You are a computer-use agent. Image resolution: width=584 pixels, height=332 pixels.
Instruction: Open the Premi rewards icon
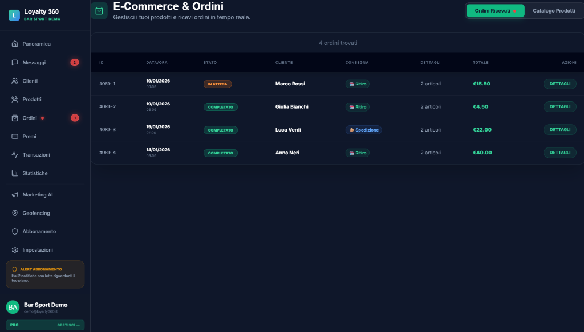pyautogui.click(x=14, y=136)
